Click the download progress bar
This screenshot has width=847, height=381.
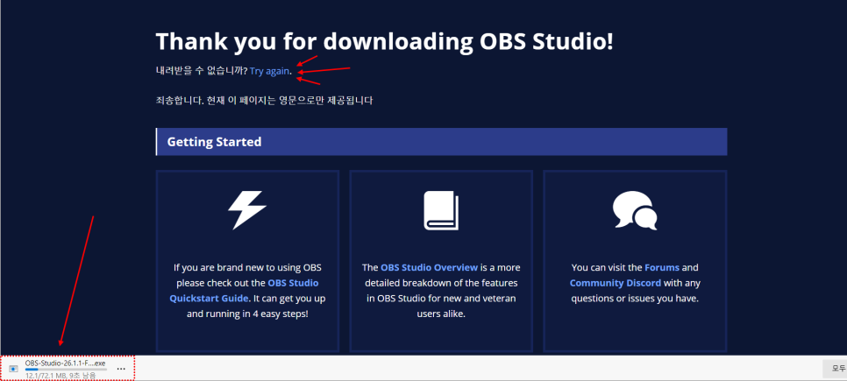[66, 370]
